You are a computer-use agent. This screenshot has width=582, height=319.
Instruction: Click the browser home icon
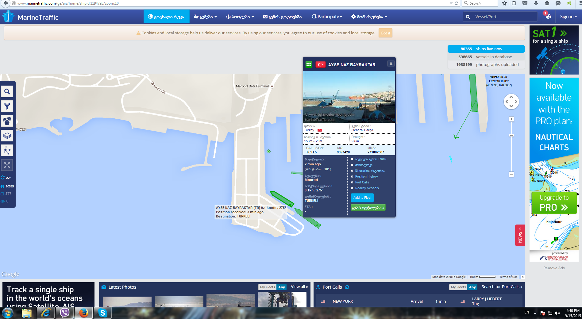[x=547, y=3]
